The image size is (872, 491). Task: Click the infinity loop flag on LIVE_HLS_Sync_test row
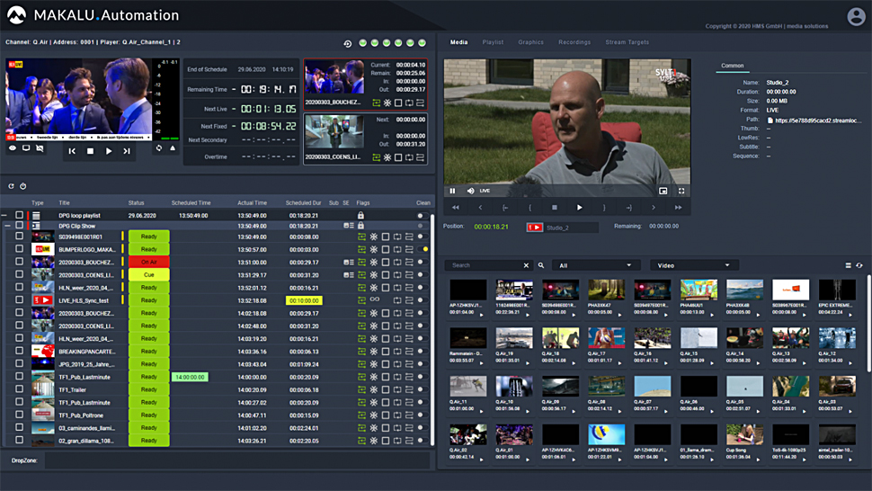[375, 300]
